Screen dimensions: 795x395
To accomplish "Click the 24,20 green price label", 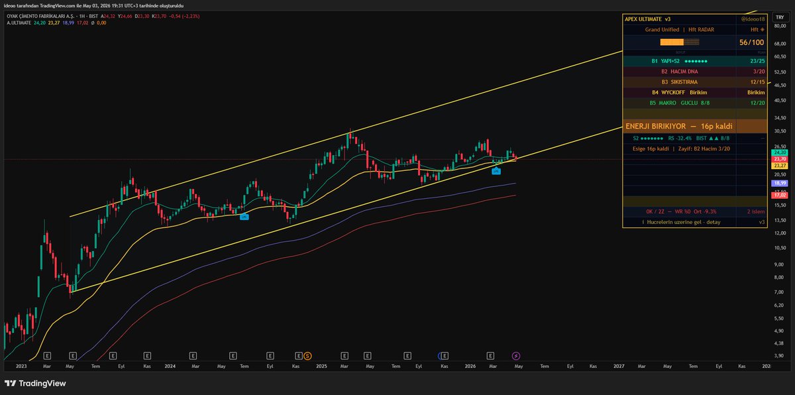I will pyautogui.click(x=779, y=152).
